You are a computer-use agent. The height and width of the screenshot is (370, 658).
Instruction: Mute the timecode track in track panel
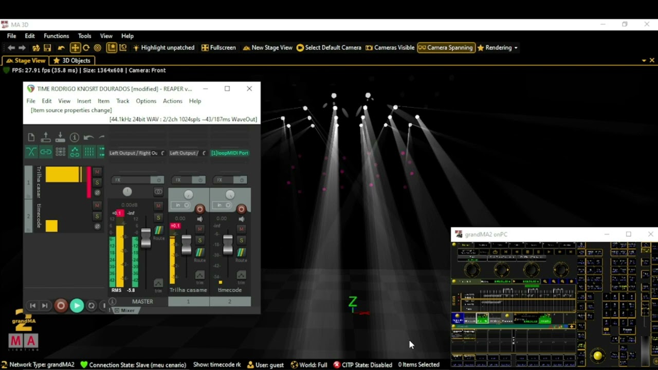(x=97, y=205)
